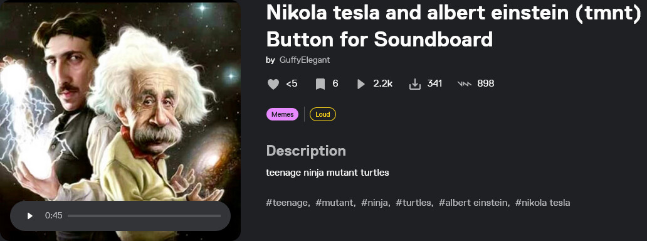The height and width of the screenshot is (241, 647).
Task: Open the #nikola tesla hashtag
Action: point(542,203)
